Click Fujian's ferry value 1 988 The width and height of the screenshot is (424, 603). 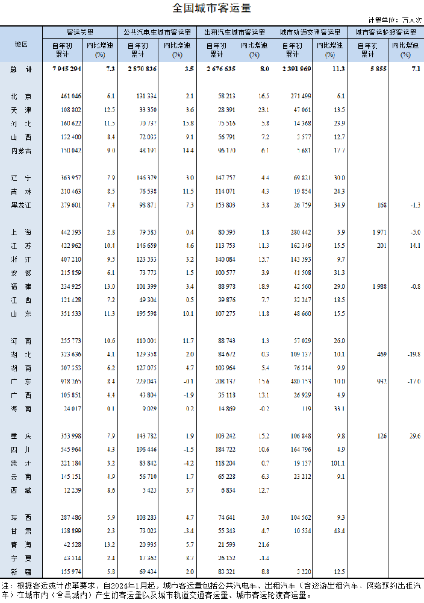[379, 286]
